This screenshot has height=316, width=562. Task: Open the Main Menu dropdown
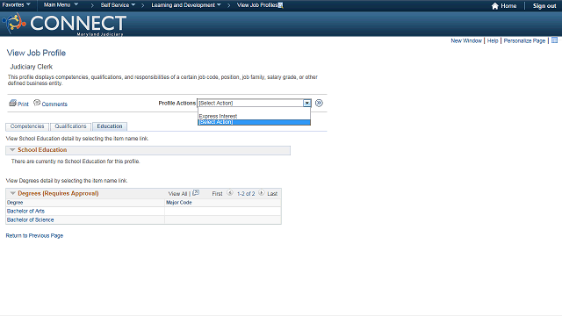pos(61,5)
